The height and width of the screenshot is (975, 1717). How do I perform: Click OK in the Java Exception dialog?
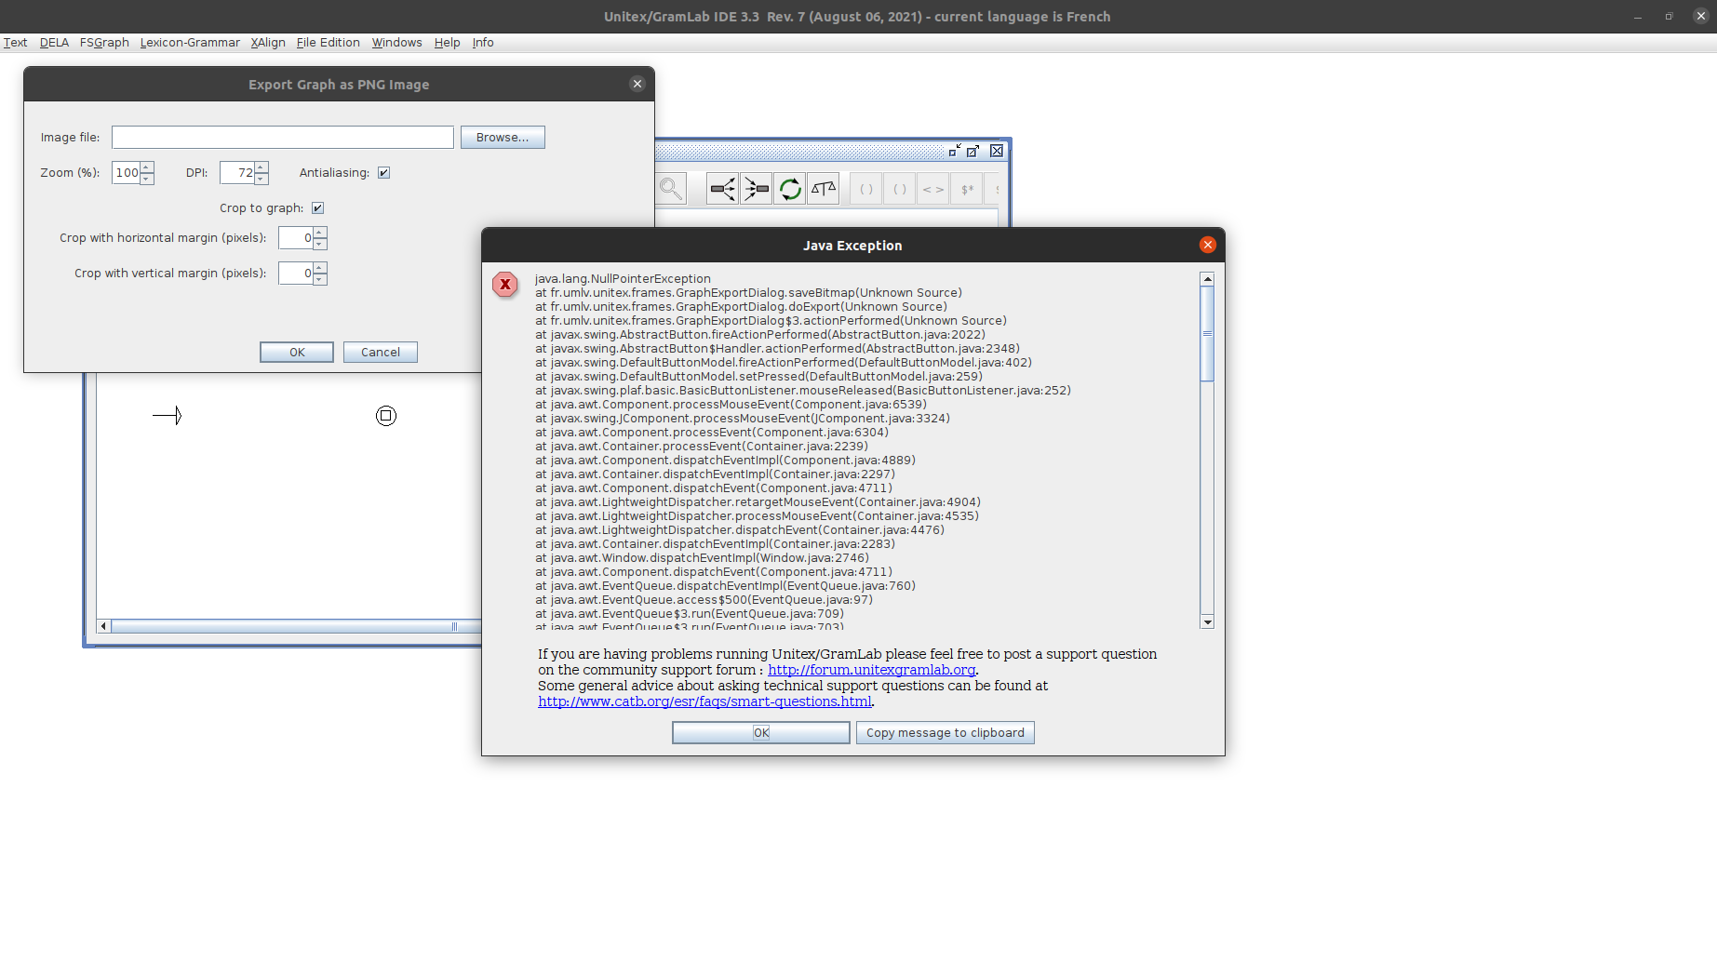761,733
